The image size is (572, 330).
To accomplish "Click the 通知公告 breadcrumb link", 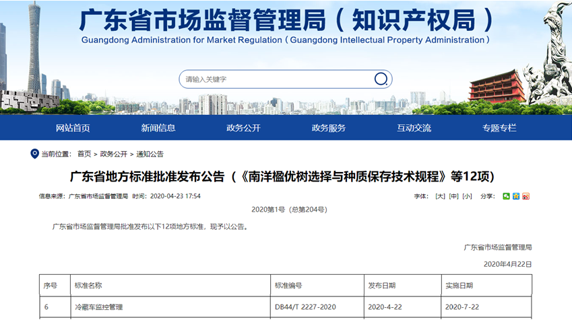I will click(x=150, y=154).
